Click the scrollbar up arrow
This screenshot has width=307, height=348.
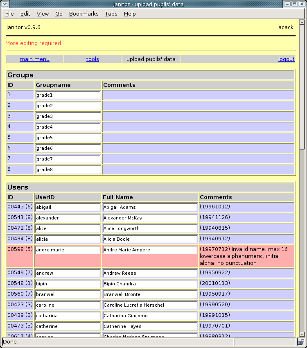tap(302, 22)
